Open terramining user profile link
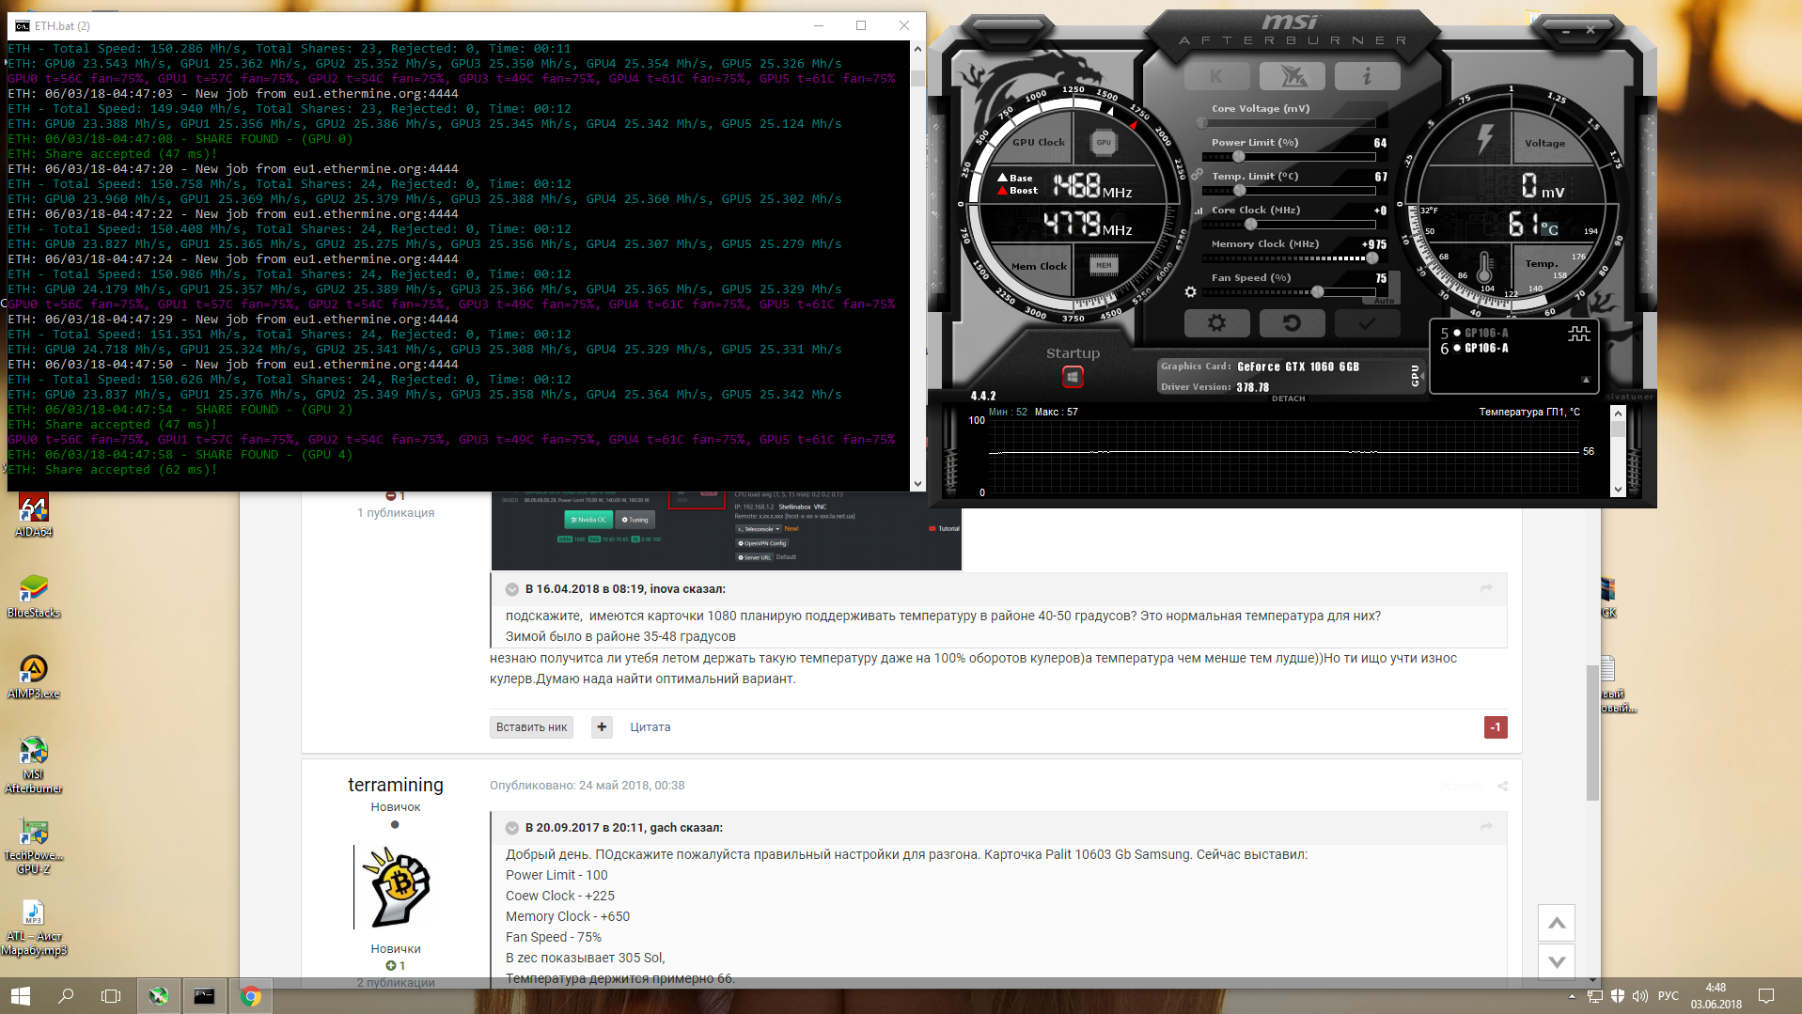 pos(396,785)
